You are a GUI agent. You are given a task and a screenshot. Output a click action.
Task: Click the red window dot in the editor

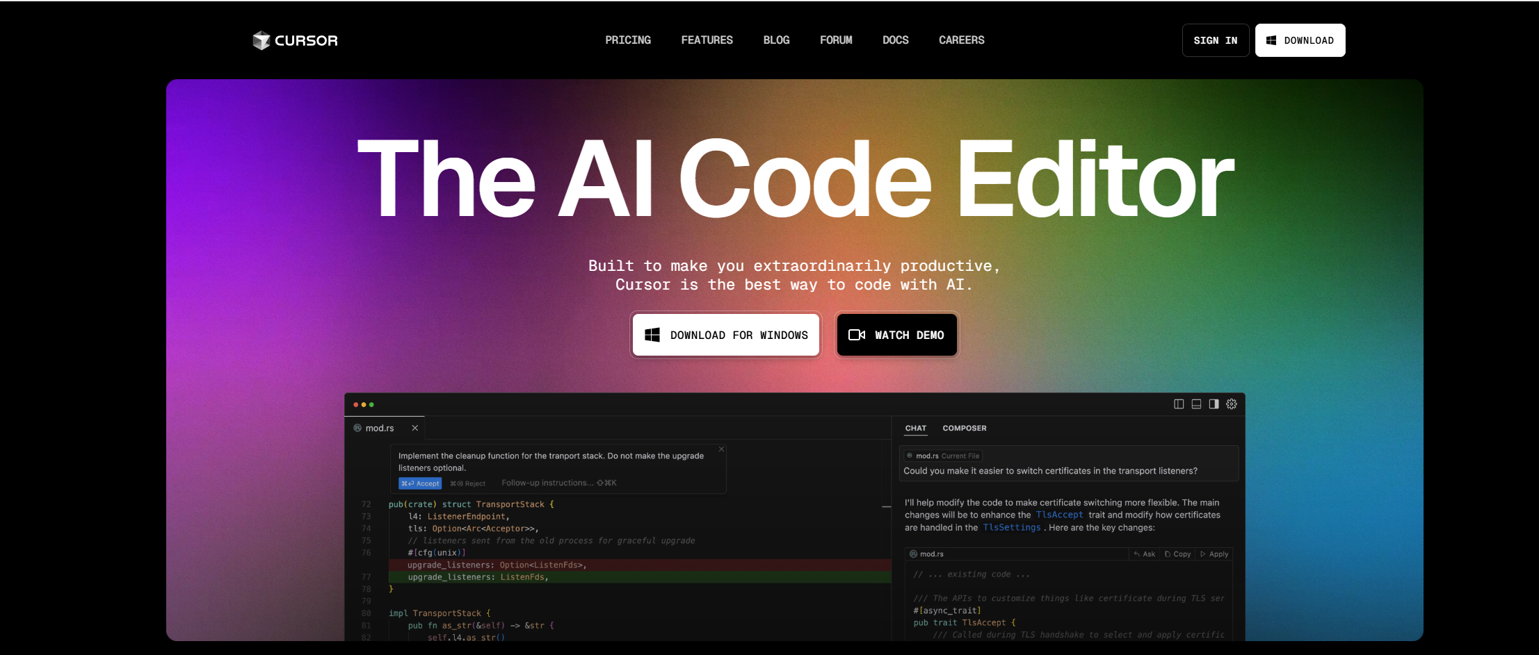pos(355,404)
